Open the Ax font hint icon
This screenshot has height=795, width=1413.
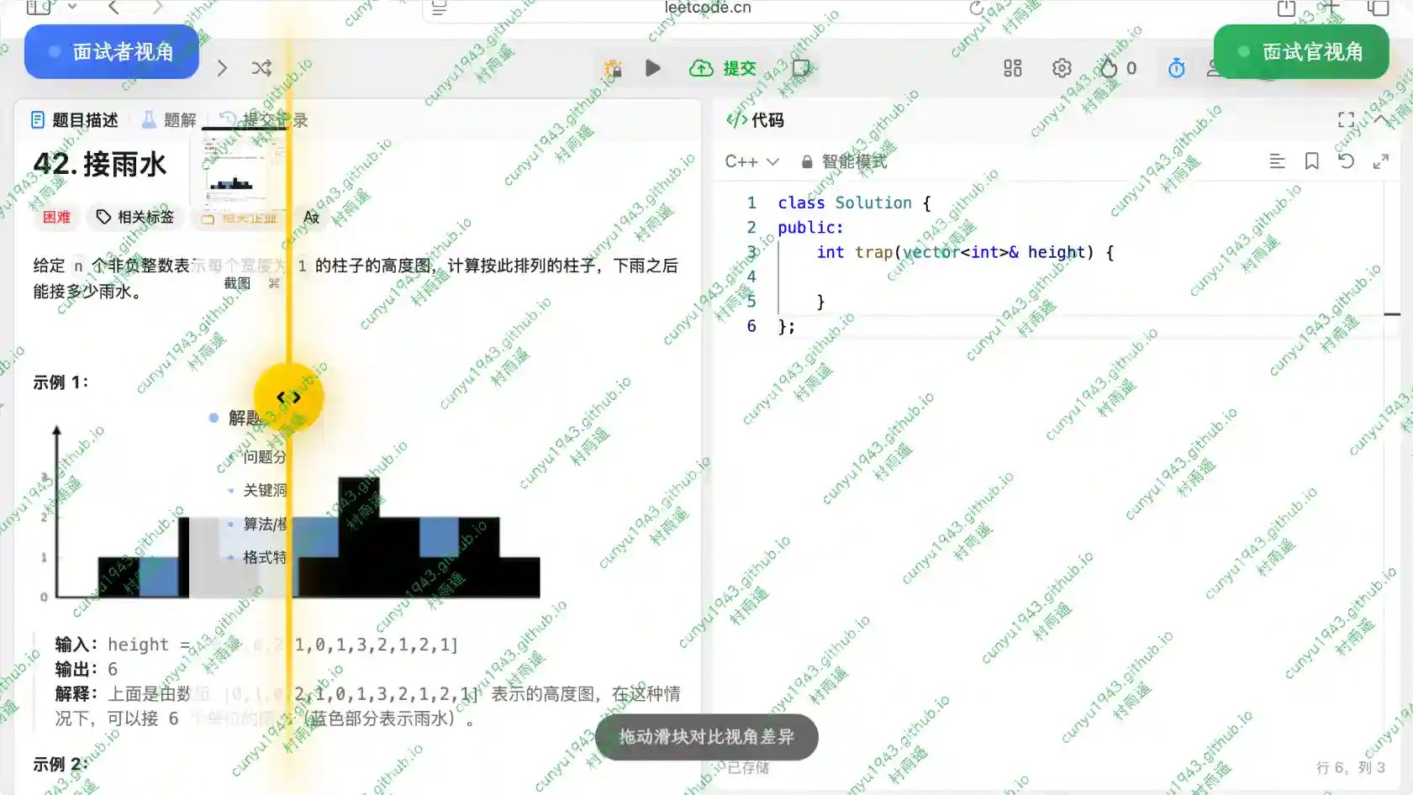pyautogui.click(x=311, y=217)
